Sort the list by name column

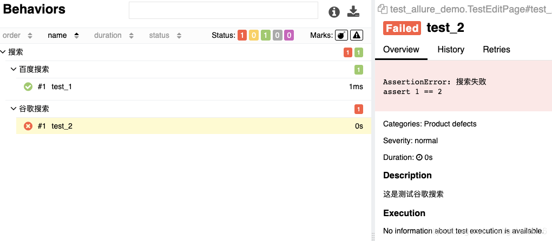(x=63, y=36)
